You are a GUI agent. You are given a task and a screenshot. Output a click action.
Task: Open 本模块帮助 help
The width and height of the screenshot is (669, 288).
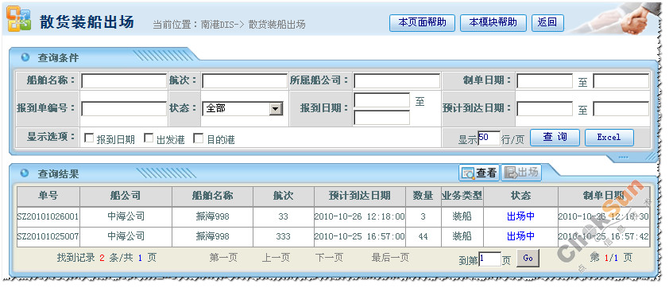[493, 22]
